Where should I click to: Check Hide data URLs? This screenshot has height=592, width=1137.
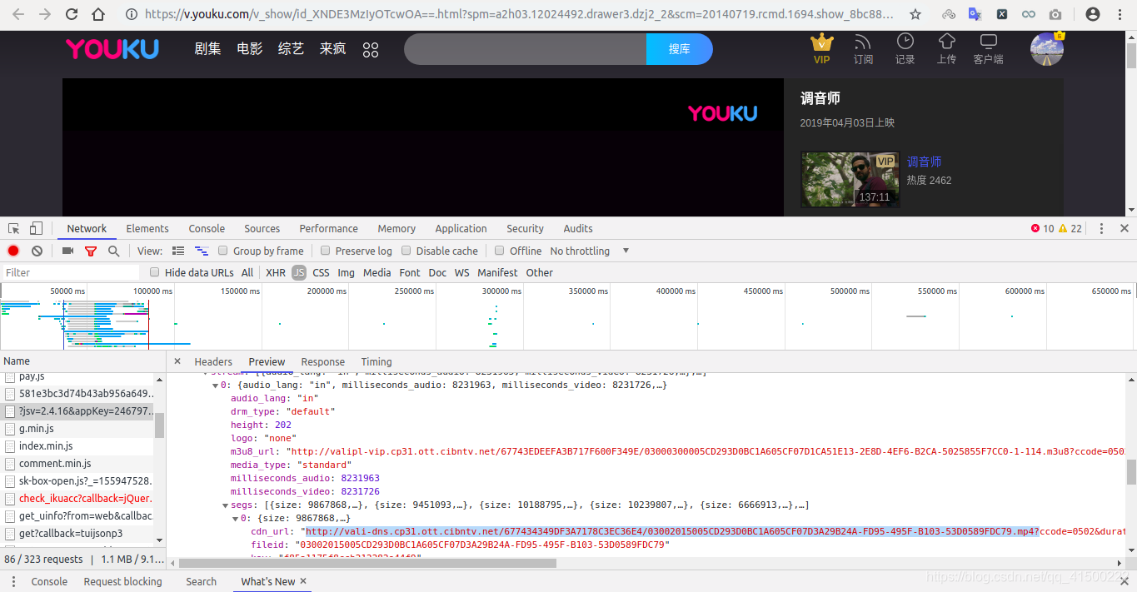pos(154,272)
